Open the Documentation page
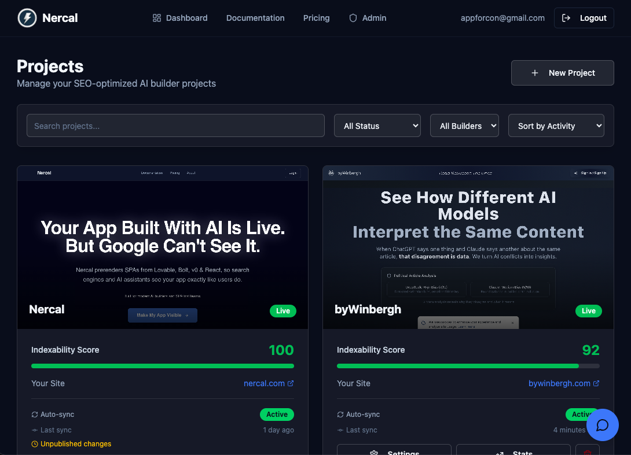This screenshot has height=455, width=631. 255,18
